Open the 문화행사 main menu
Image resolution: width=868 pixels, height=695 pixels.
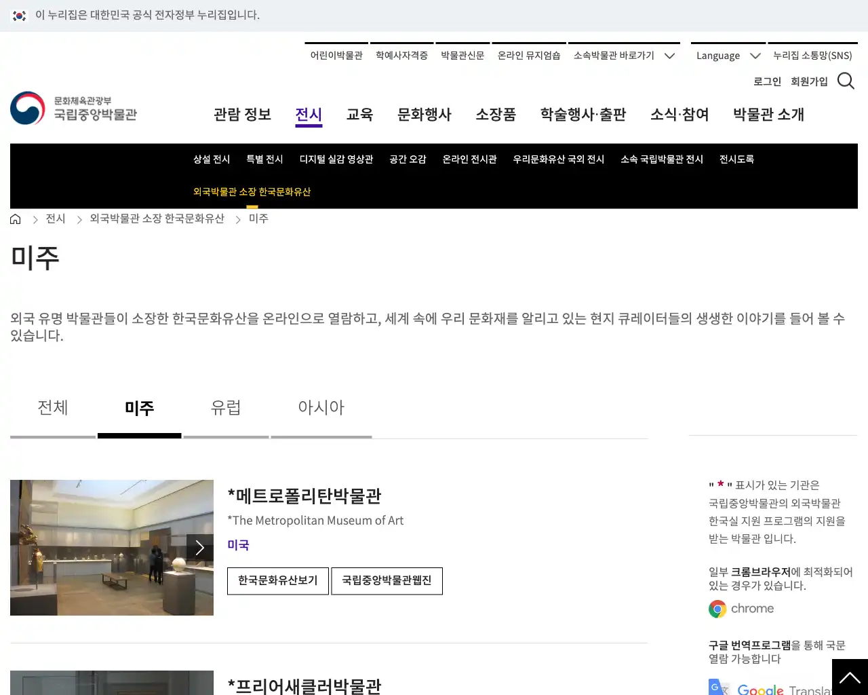point(425,115)
